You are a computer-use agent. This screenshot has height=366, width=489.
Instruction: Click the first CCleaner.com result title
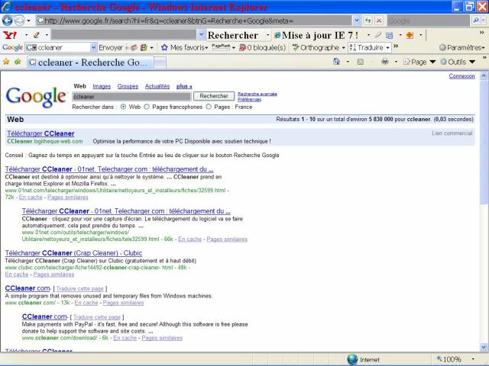pyautogui.click(x=28, y=288)
